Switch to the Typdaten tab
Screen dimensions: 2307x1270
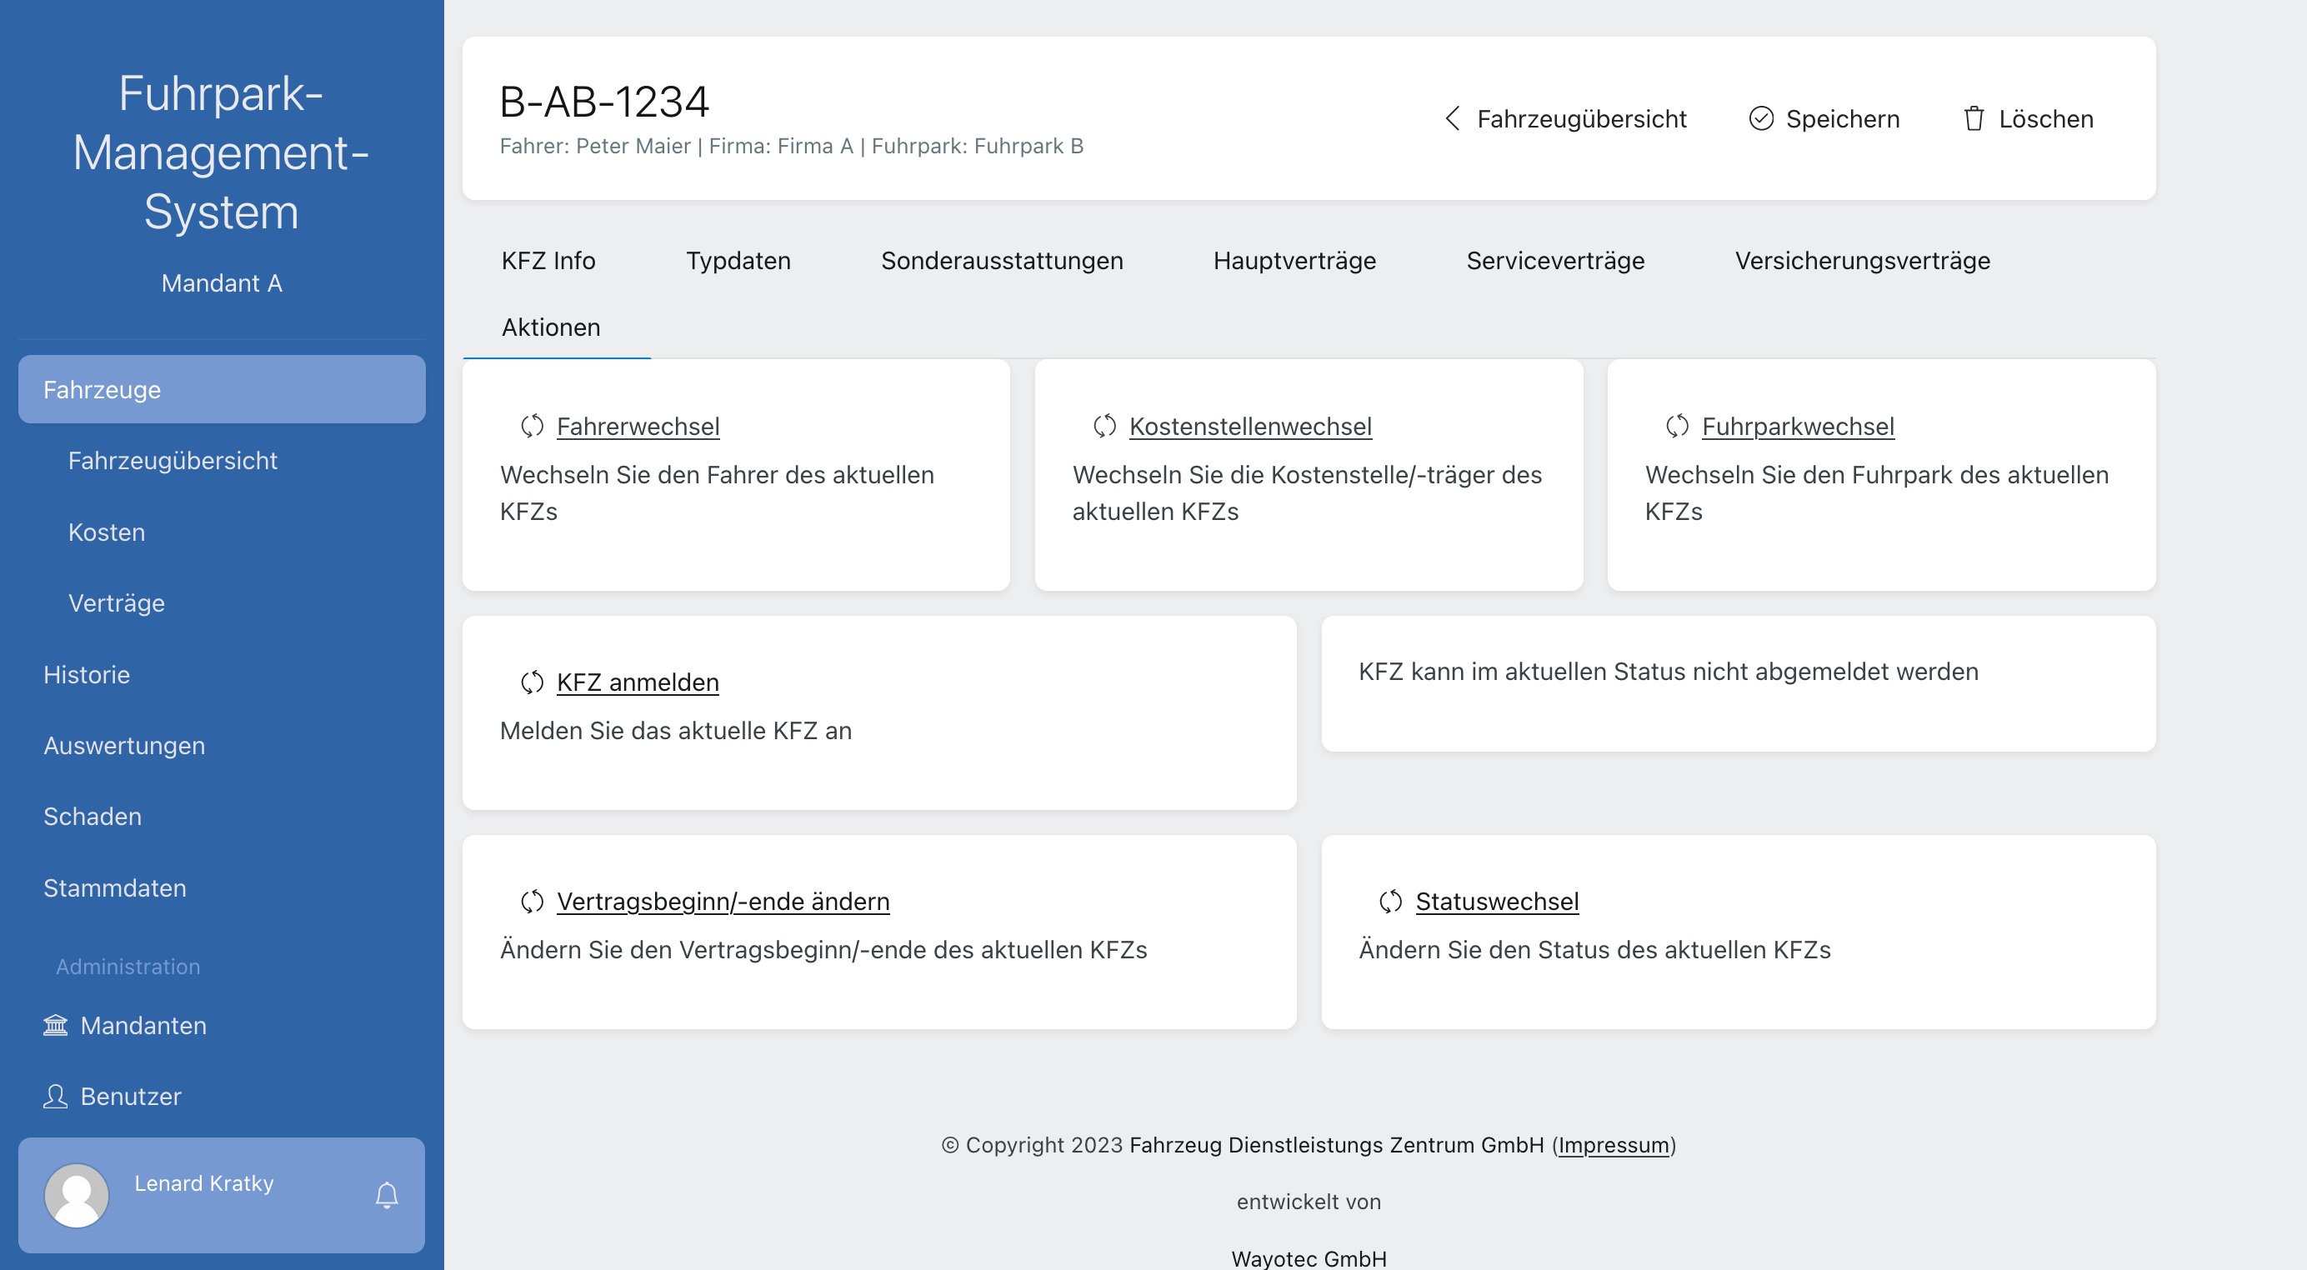coord(738,261)
